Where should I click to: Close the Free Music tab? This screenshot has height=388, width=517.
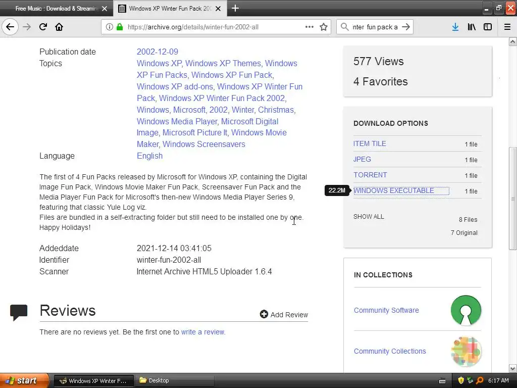(x=105, y=9)
